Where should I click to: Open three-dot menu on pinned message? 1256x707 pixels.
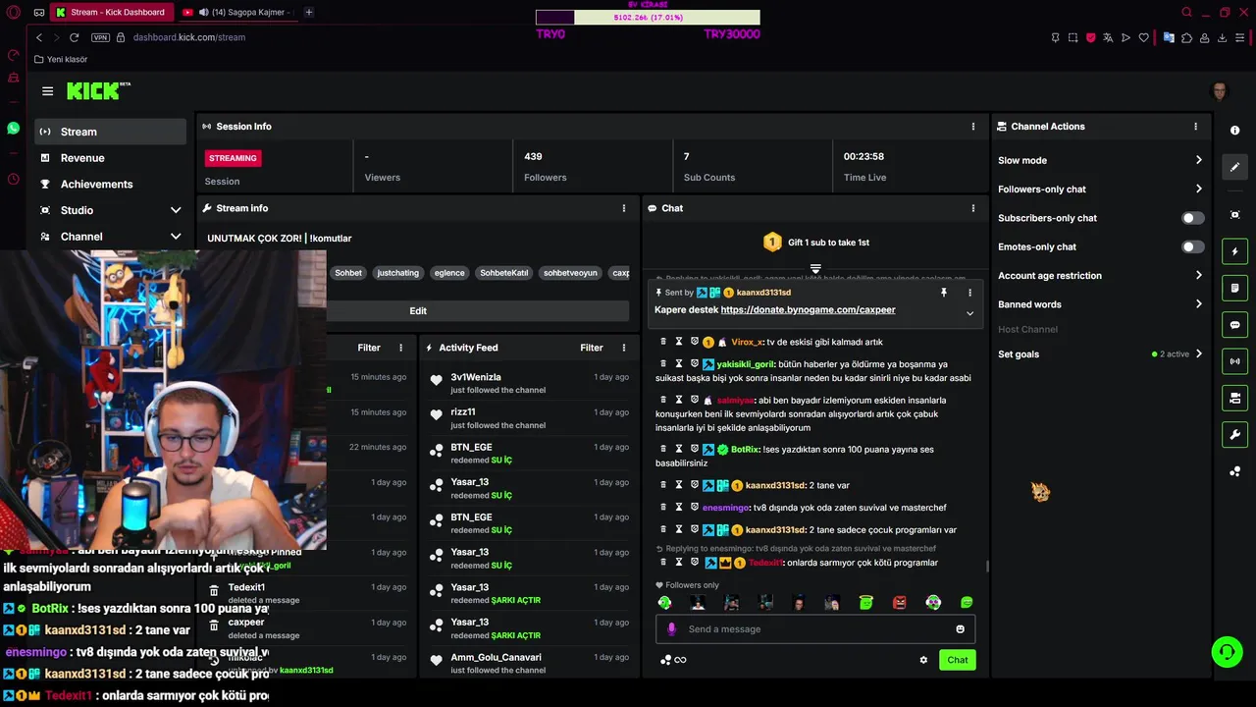pyautogui.click(x=969, y=293)
